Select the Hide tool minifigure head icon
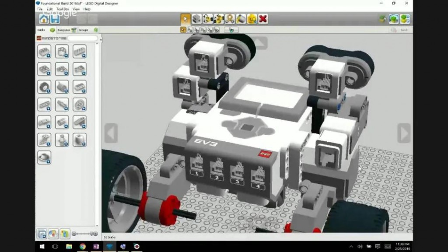 252,19
